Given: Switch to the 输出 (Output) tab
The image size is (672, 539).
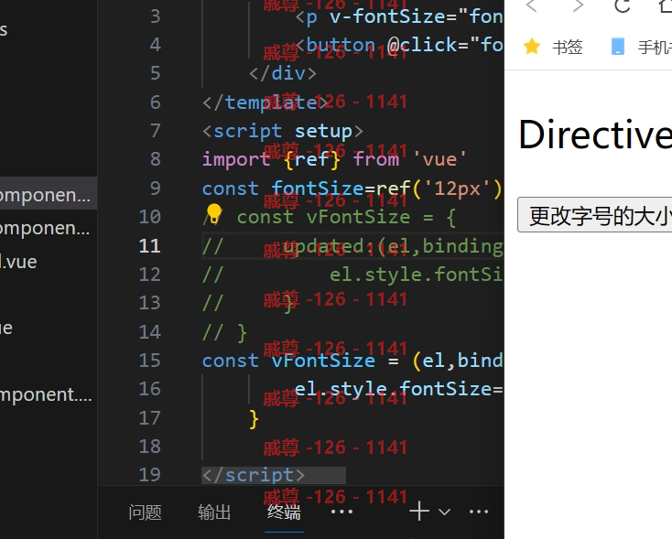Looking at the screenshot, I should (214, 512).
